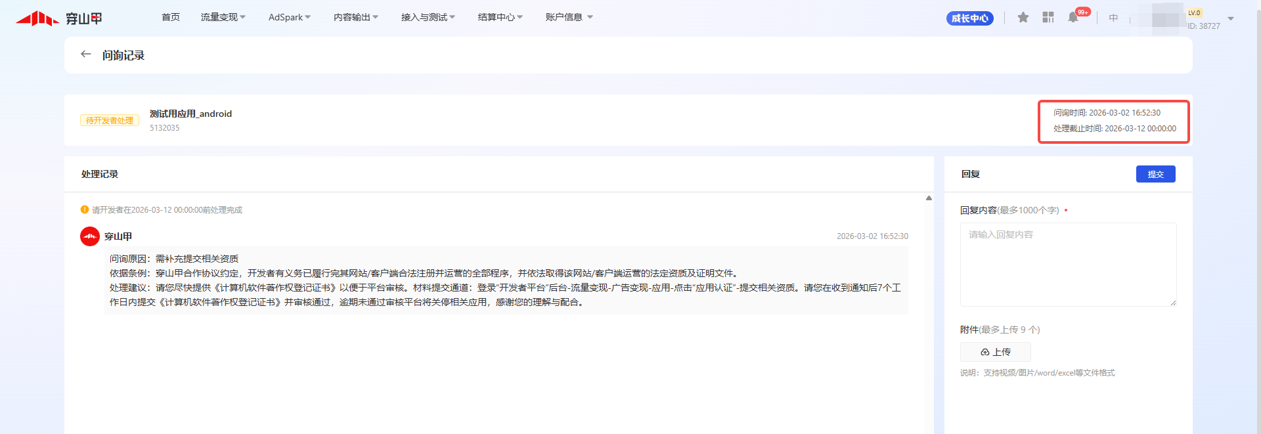Image resolution: width=1261 pixels, height=434 pixels.
Task: Switch language using the 中 icon
Action: coord(1113,18)
